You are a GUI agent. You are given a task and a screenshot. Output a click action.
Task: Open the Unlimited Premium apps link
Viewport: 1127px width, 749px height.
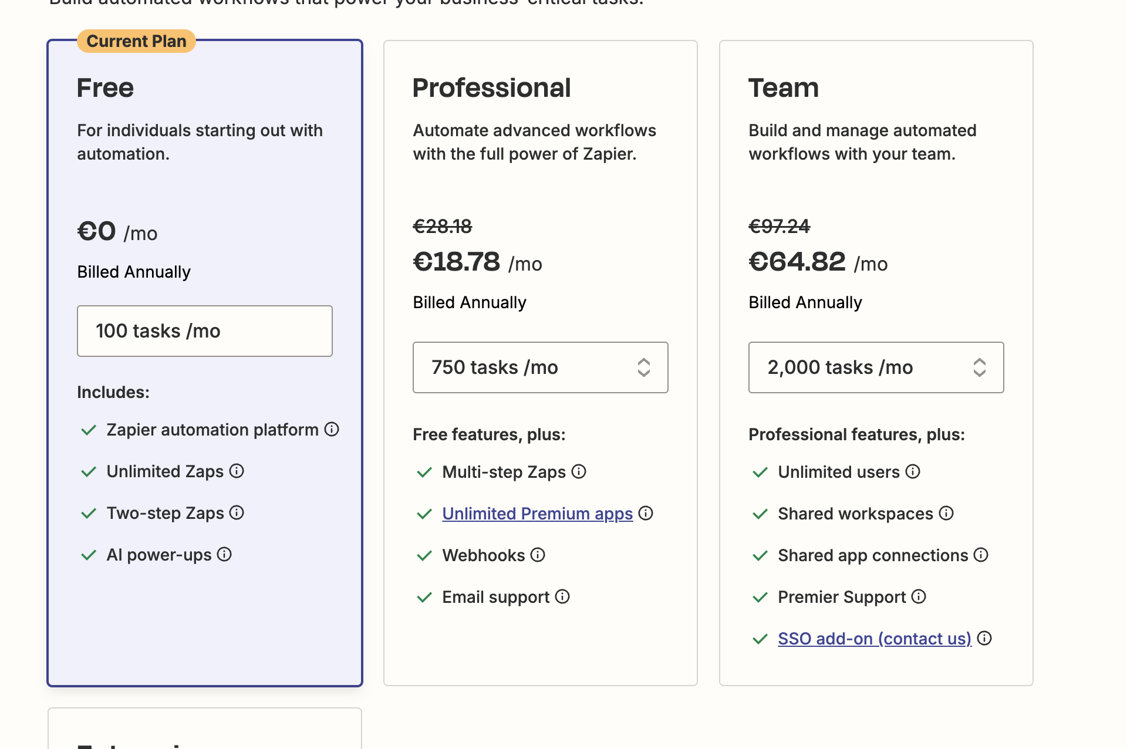[x=537, y=514]
